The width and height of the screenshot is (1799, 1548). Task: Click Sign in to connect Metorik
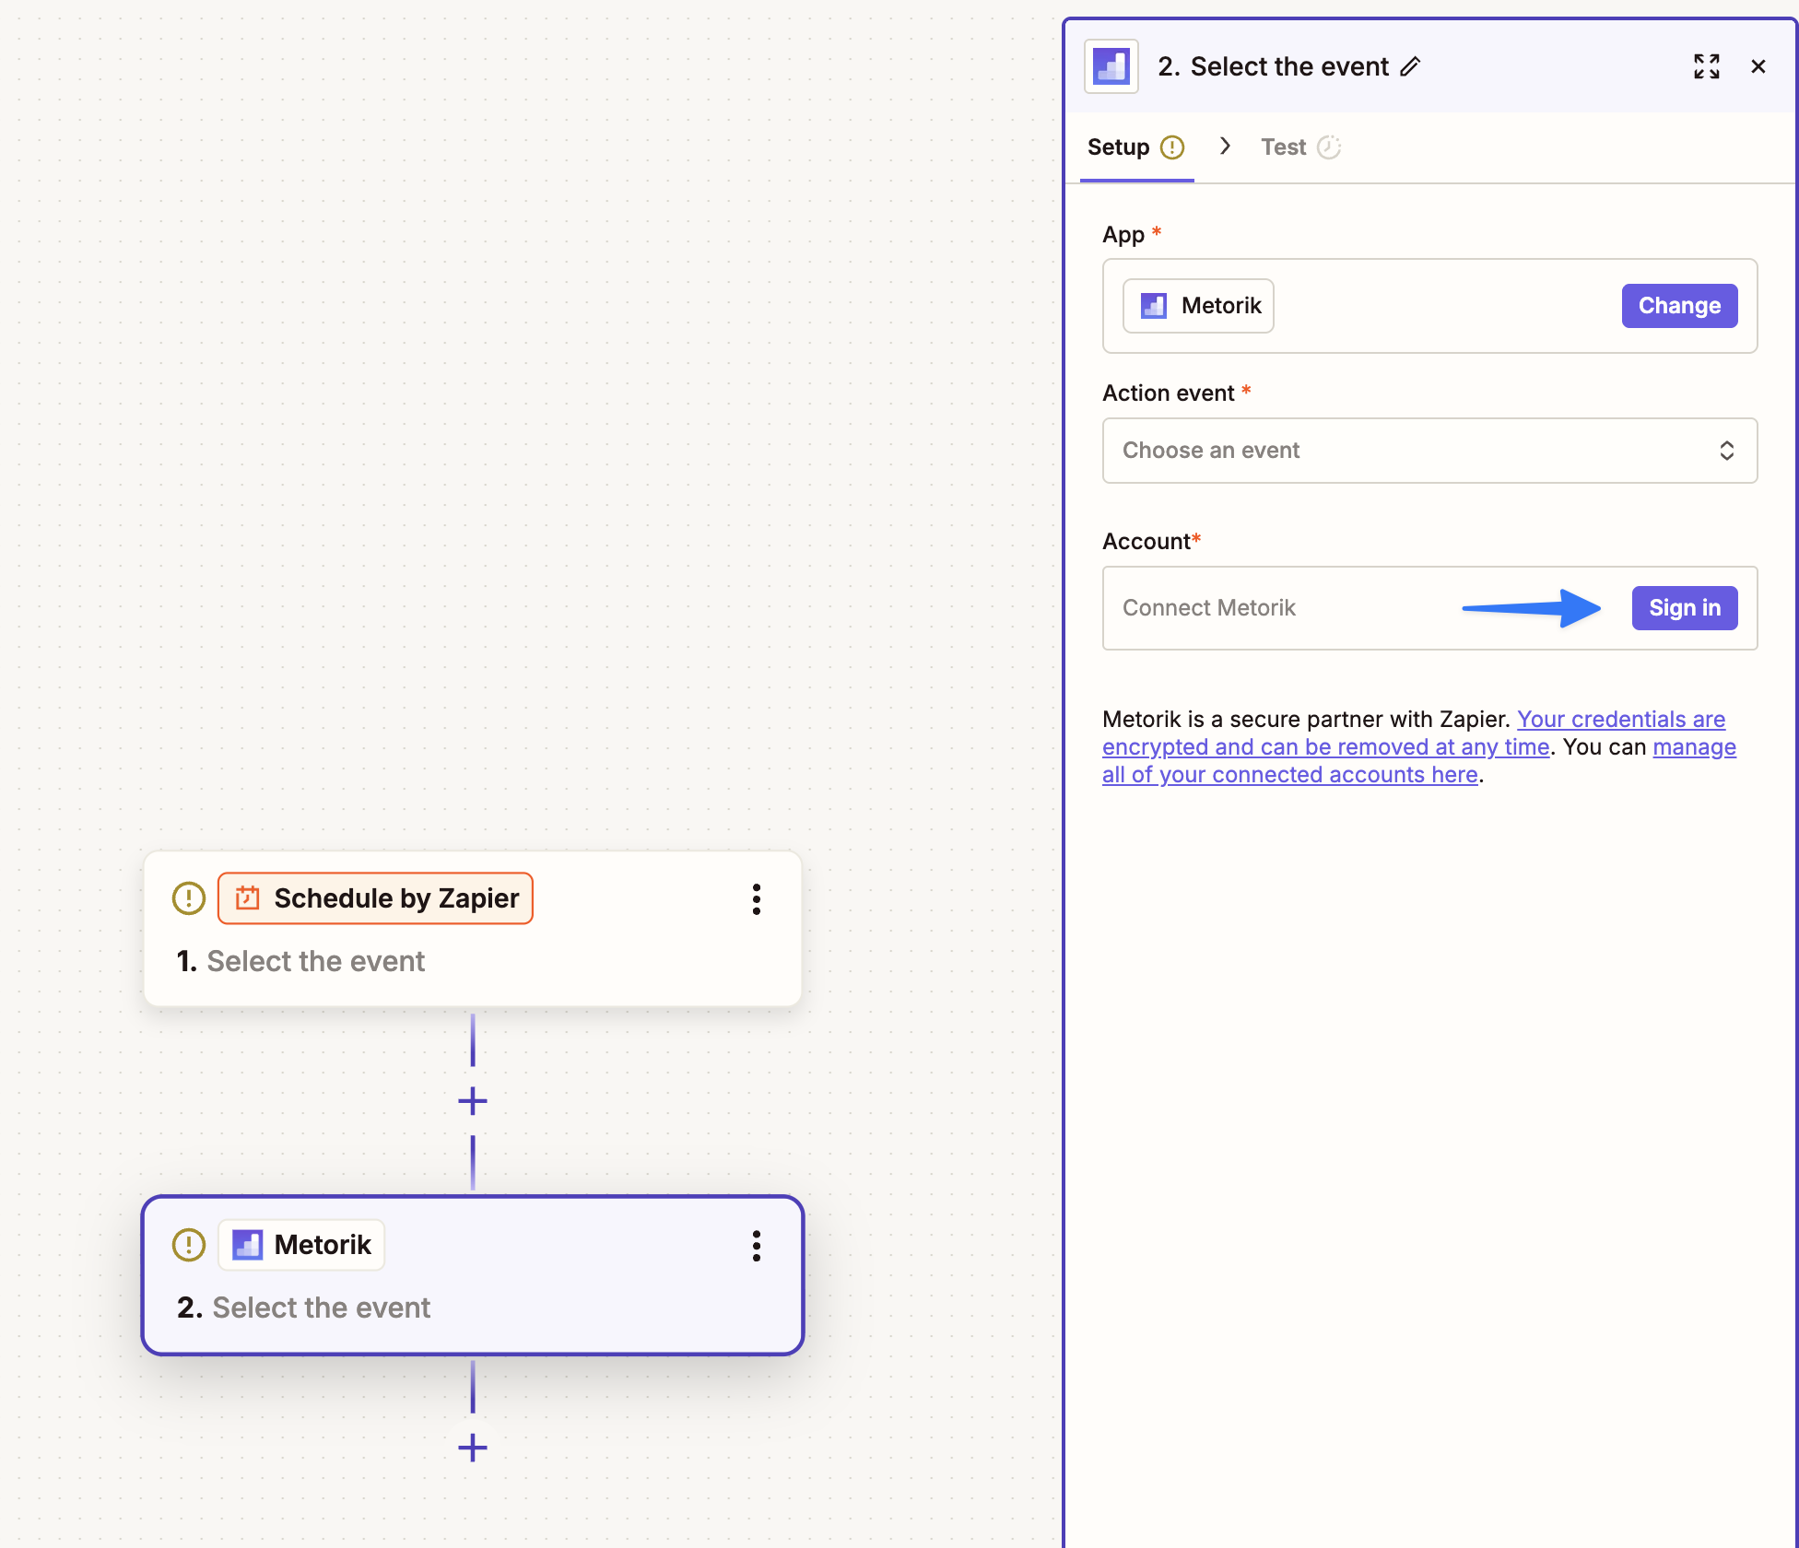click(x=1685, y=608)
